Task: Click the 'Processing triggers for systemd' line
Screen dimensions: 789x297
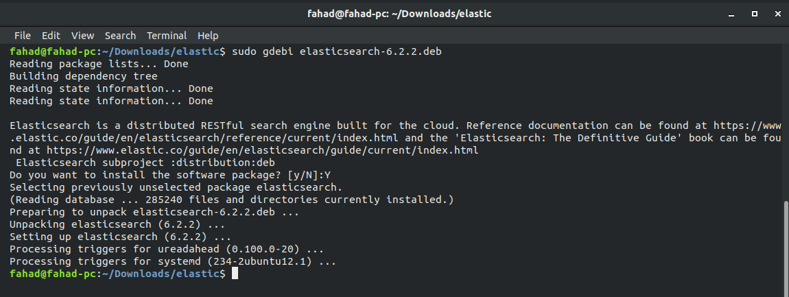Action: click(173, 261)
